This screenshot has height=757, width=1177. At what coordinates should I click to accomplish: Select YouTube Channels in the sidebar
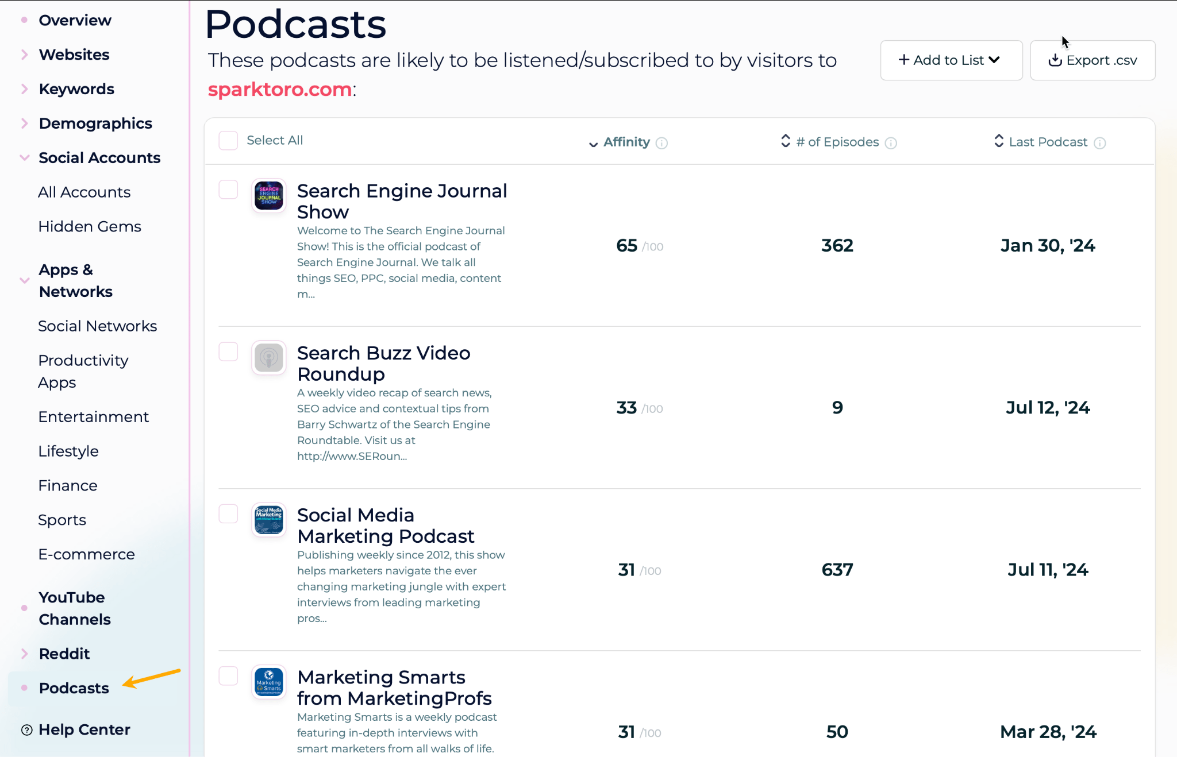point(72,608)
